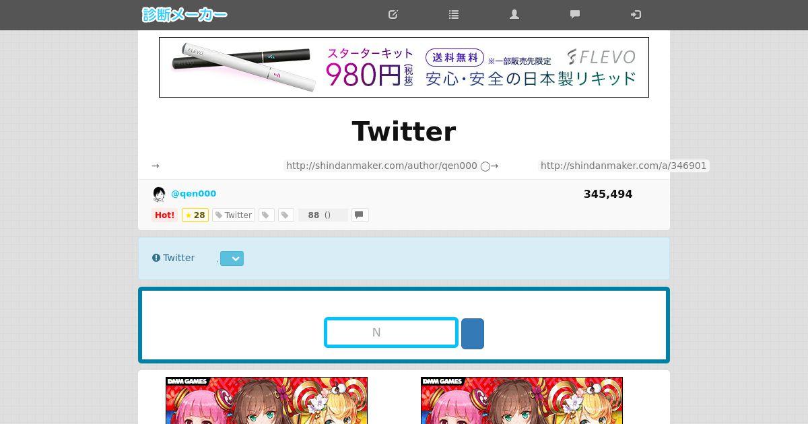This screenshot has width=808, height=424.
Task: Click the blue submit button beside name input
Action: (473, 334)
